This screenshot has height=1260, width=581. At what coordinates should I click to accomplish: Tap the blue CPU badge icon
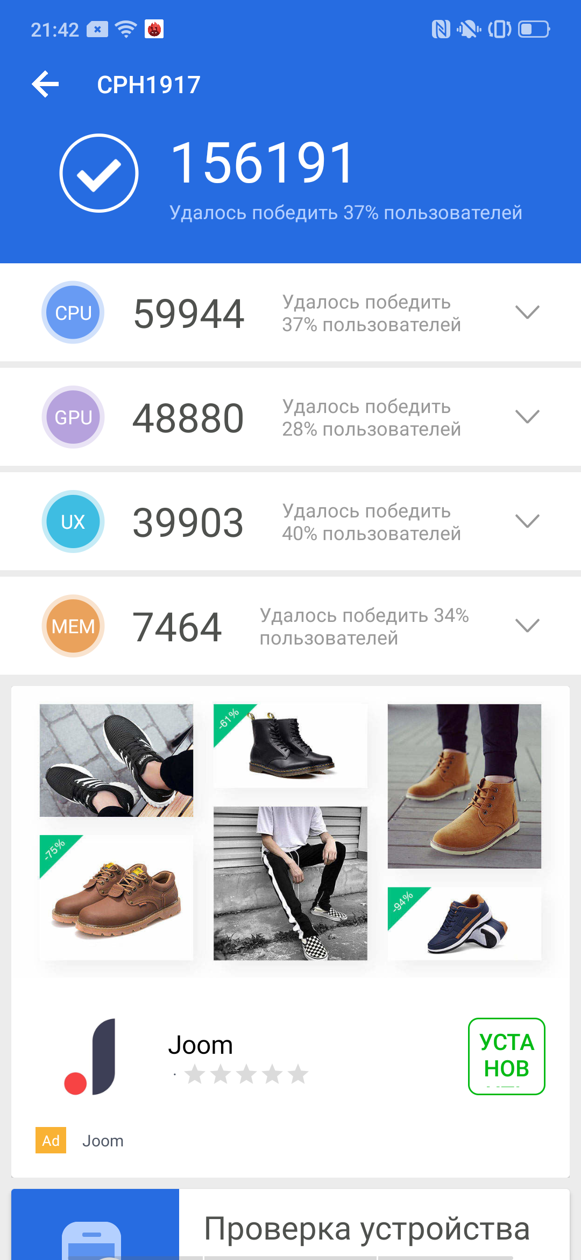73,312
